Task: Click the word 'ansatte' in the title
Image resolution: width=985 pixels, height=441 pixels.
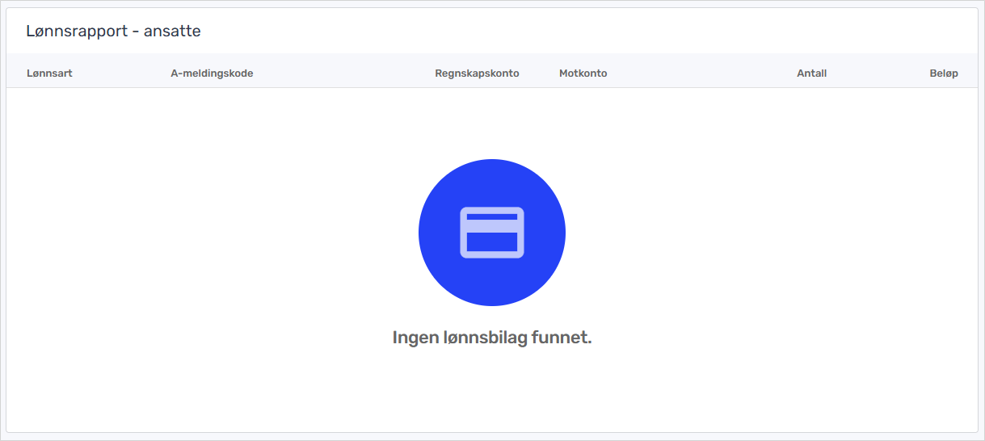Action: pyautogui.click(x=172, y=31)
